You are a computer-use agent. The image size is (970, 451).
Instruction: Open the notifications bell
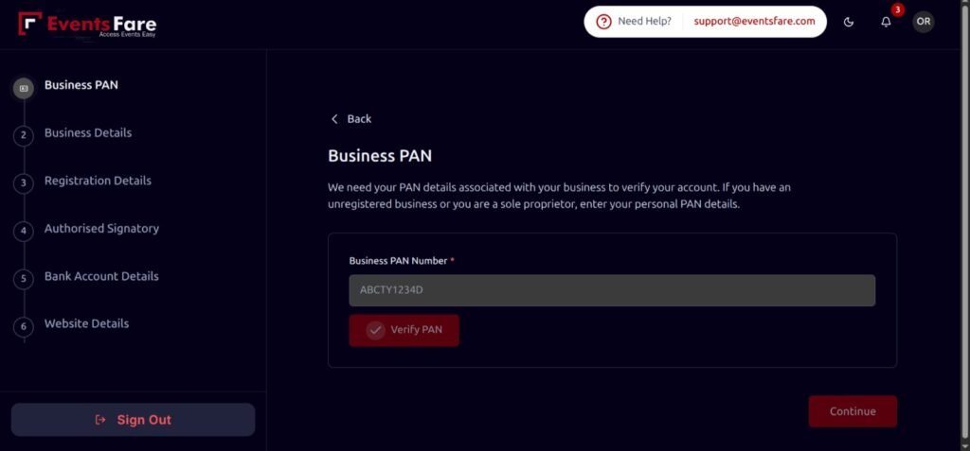[886, 22]
